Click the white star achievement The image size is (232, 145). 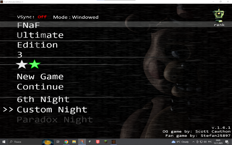22,64
